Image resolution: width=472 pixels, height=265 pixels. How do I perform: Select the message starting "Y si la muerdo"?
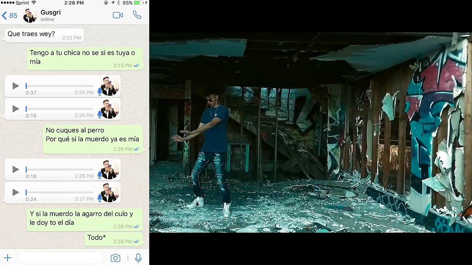click(x=84, y=219)
